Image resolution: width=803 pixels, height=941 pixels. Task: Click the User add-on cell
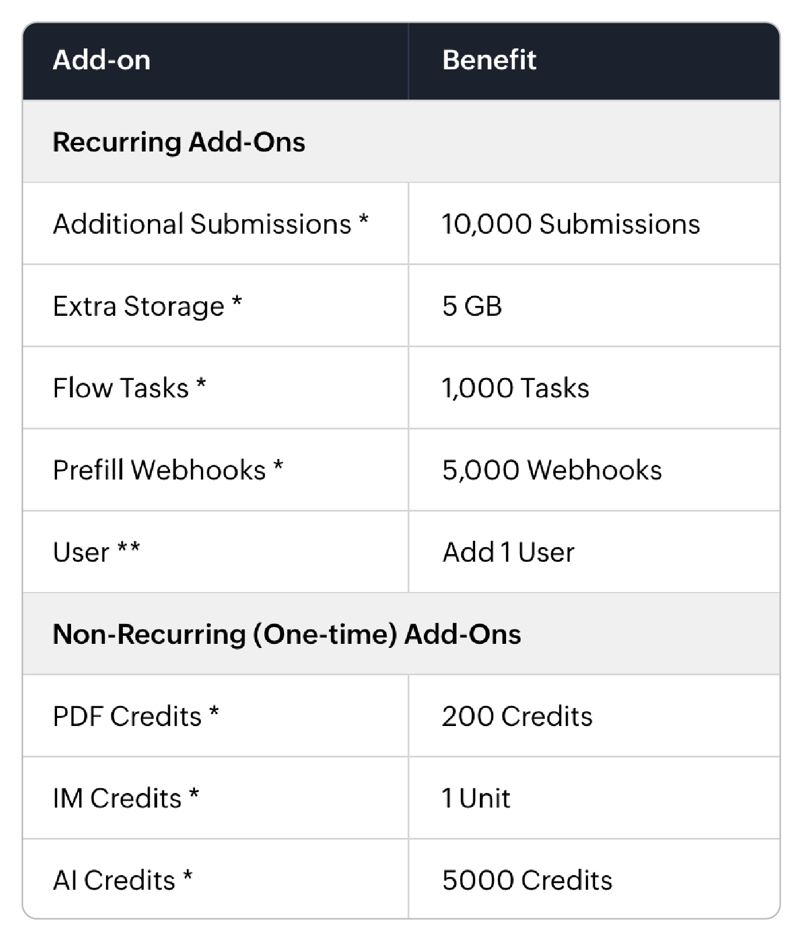tap(97, 552)
